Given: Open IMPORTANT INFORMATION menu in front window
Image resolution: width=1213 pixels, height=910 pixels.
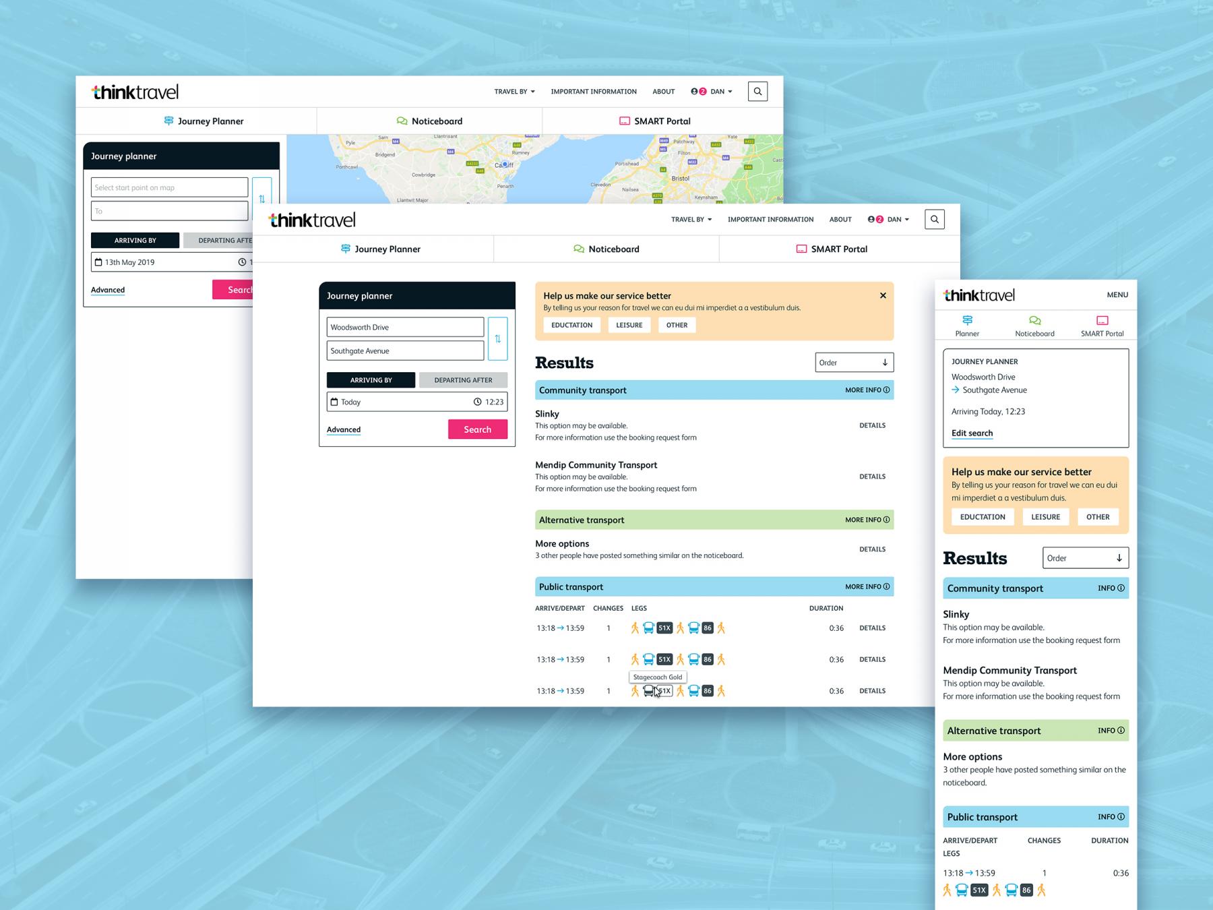Looking at the screenshot, I should point(770,220).
